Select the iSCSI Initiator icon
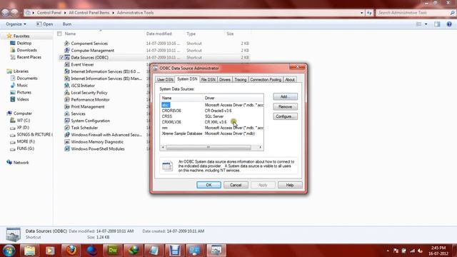This screenshot has width=457, height=257. click(66, 86)
